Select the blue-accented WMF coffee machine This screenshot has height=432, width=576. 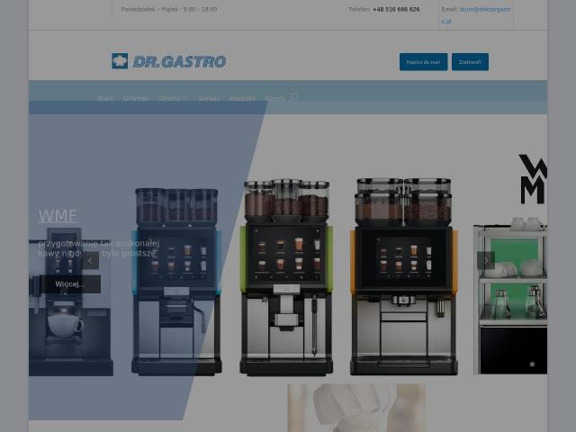176,282
